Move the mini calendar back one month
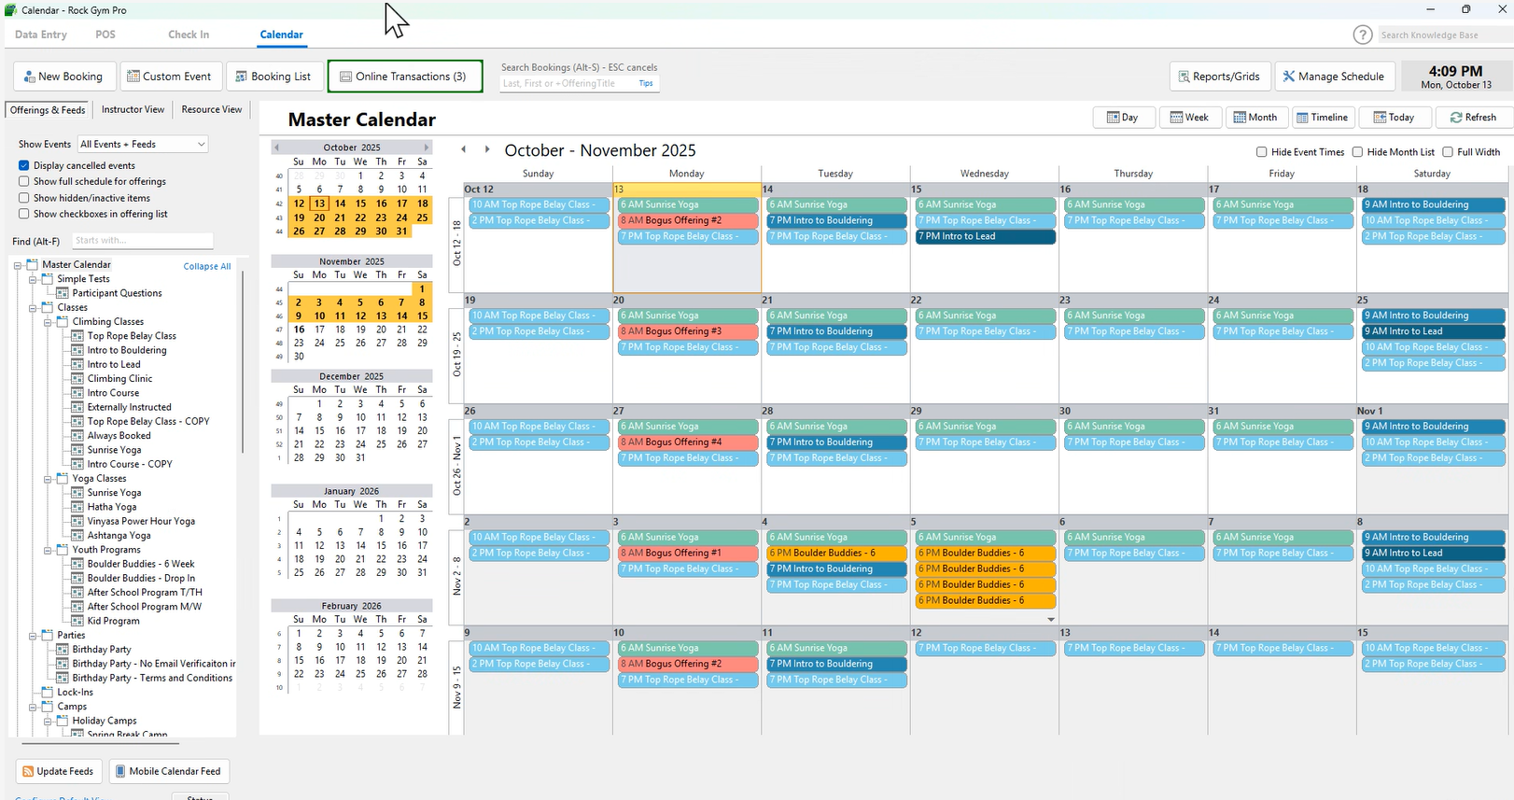The image size is (1514, 800). (x=277, y=147)
